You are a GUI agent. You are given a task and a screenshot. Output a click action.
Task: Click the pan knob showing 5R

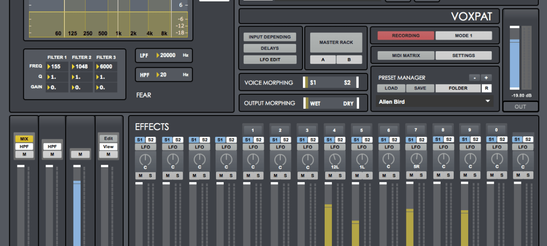click(x=416, y=159)
